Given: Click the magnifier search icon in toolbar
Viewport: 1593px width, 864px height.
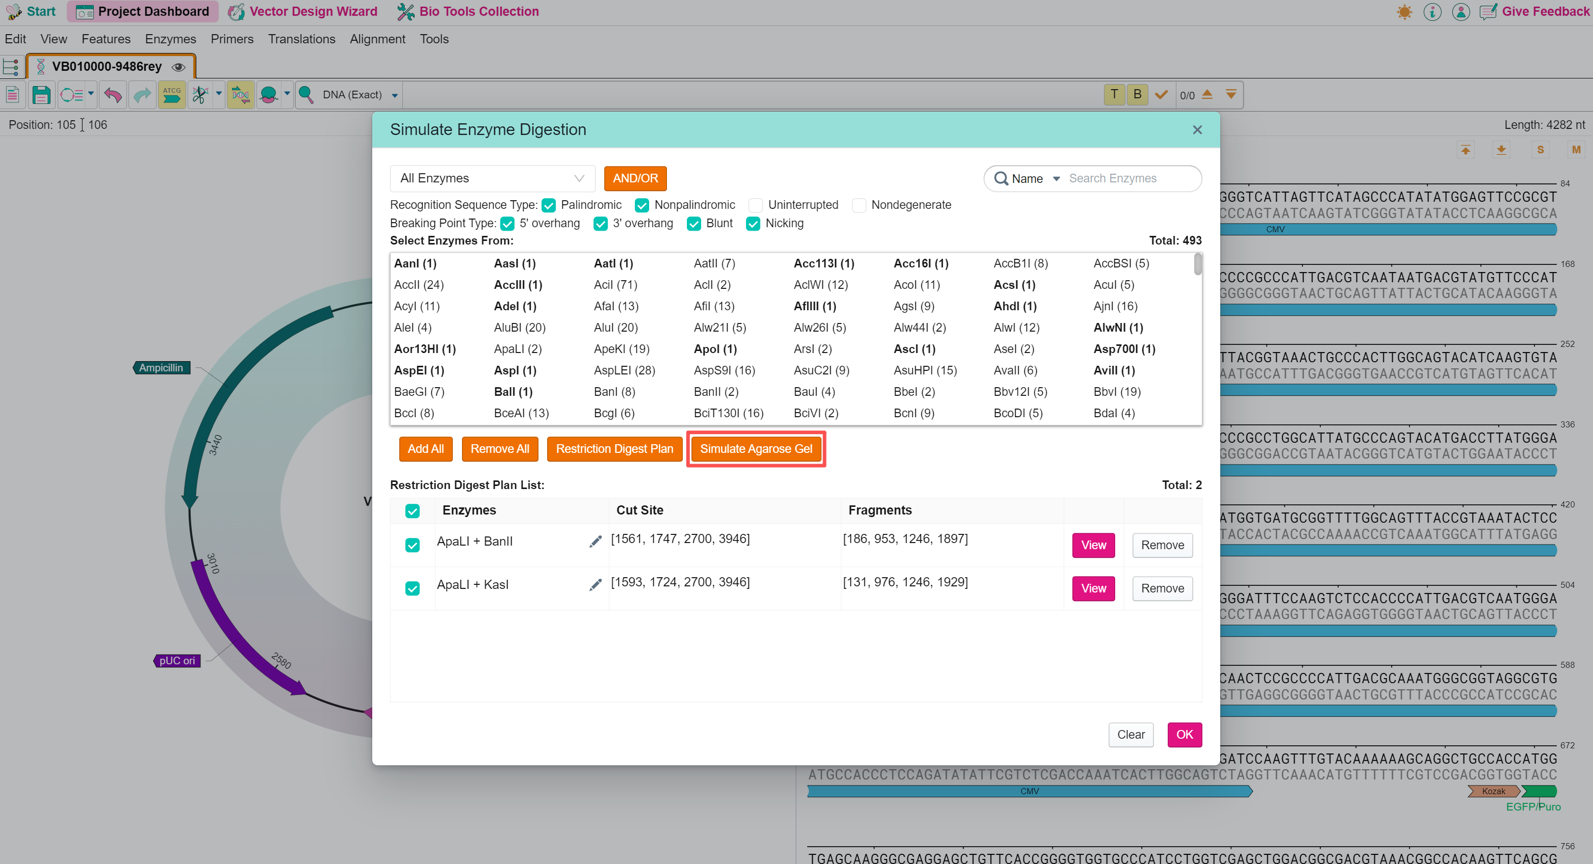Looking at the screenshot, I should pyautogui.click(x=306, y=95).
